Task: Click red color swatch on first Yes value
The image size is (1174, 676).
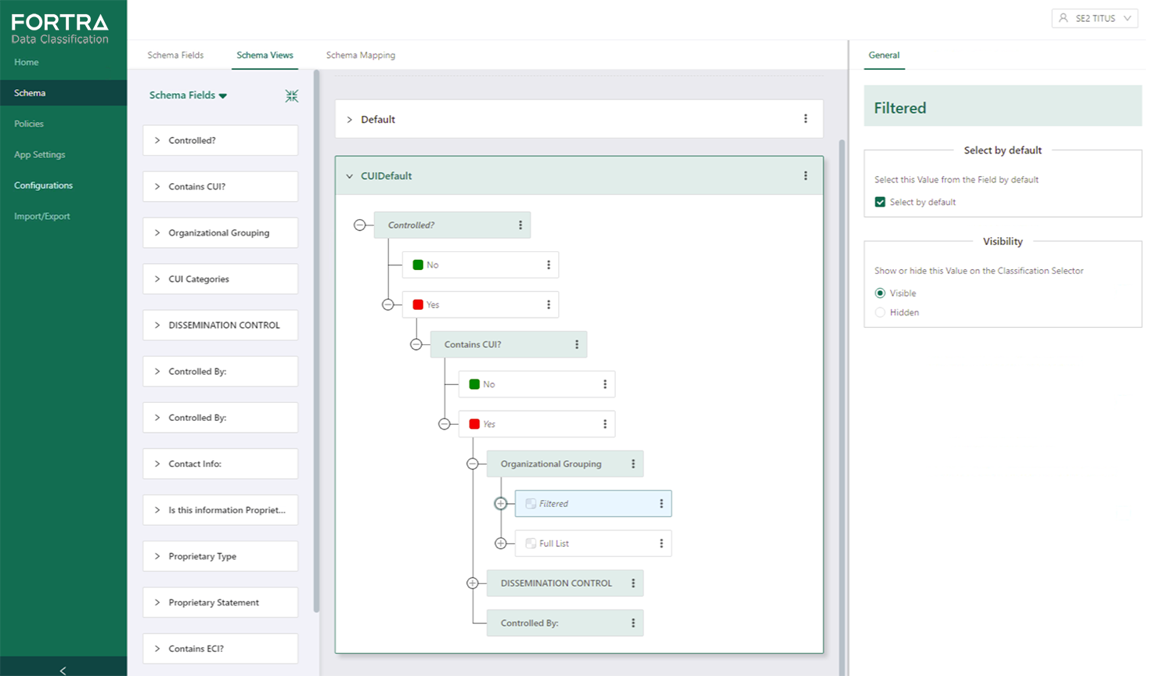Action: click(418, 305)
